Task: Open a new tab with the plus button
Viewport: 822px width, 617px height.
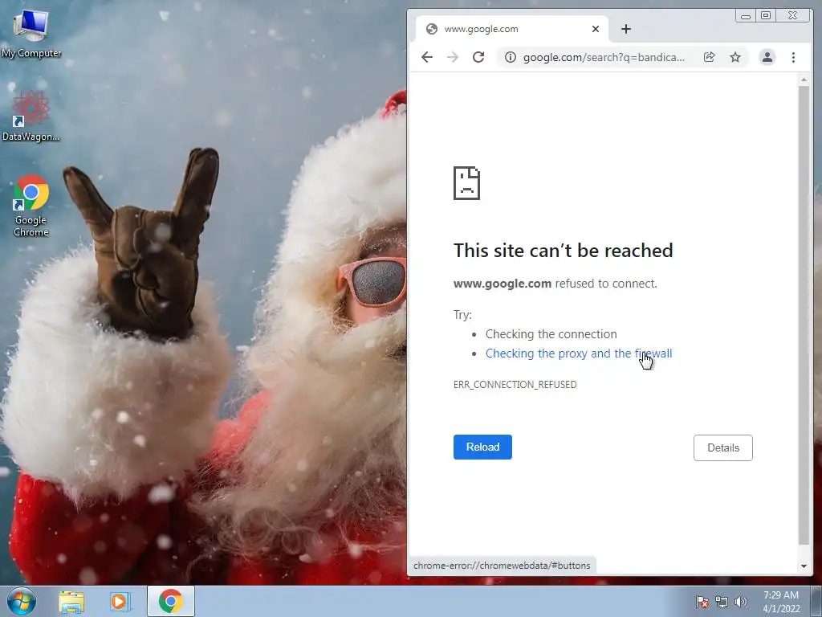Action: 626,29
